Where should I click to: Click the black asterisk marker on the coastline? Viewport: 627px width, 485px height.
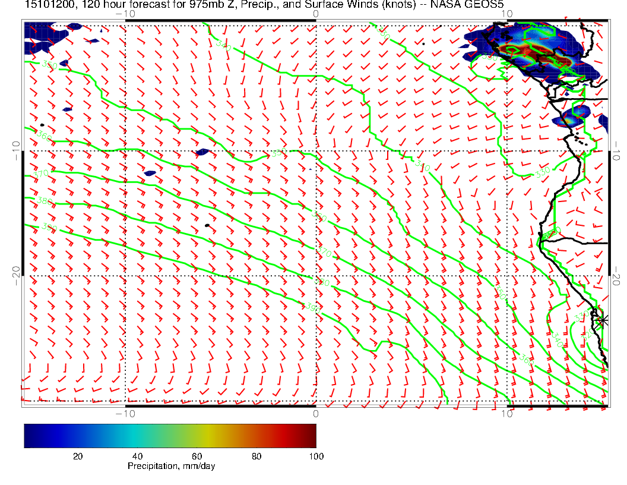click(x=603, y=320)
